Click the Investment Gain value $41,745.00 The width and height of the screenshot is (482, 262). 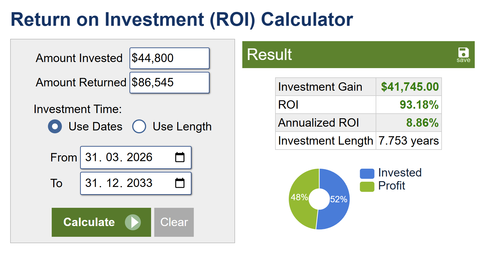(x=410, y=87)
